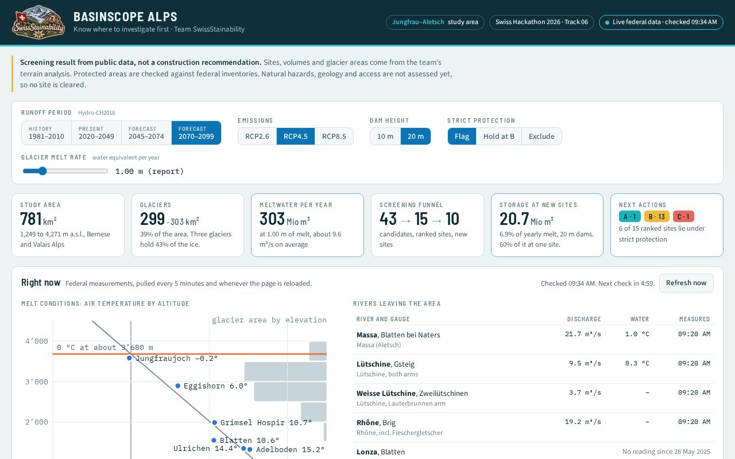Choose RCP2.6 emissions scenario
This screenshot has height=459, width=735.
click(257, 136)
